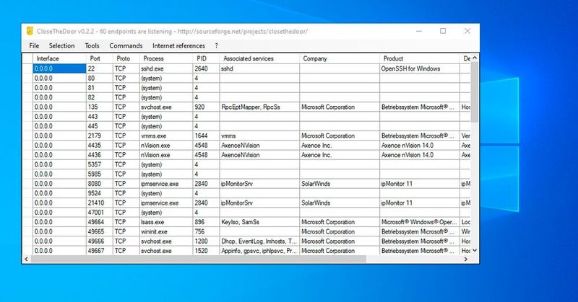Click the vertical scrollbar thumb
Image resolution: width=578 pixels, height=302 pixels.
point(475,92)
